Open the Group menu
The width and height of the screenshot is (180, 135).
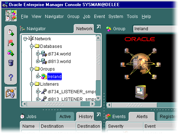pyautogui.click(x=73, y=17)
